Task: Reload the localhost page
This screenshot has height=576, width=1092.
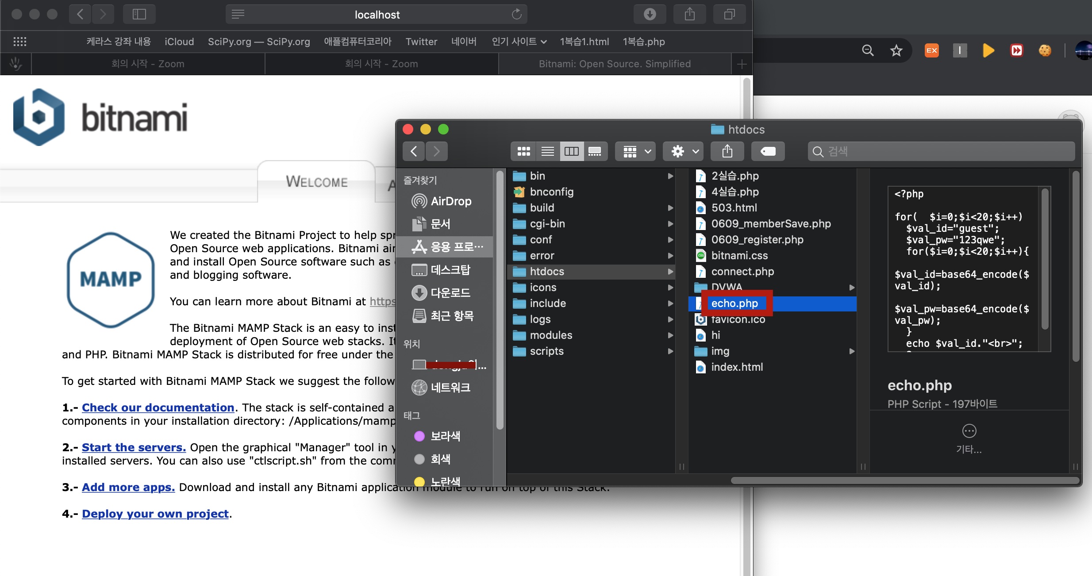Action: click(516, 15)
